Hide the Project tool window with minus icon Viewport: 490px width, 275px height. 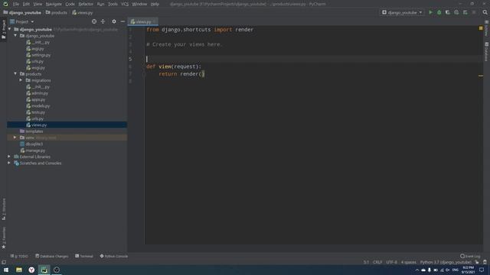[122, 21]
